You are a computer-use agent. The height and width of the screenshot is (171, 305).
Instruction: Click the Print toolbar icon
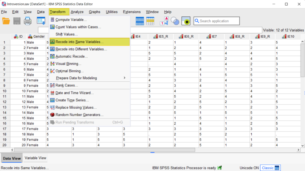pos(28,21)
